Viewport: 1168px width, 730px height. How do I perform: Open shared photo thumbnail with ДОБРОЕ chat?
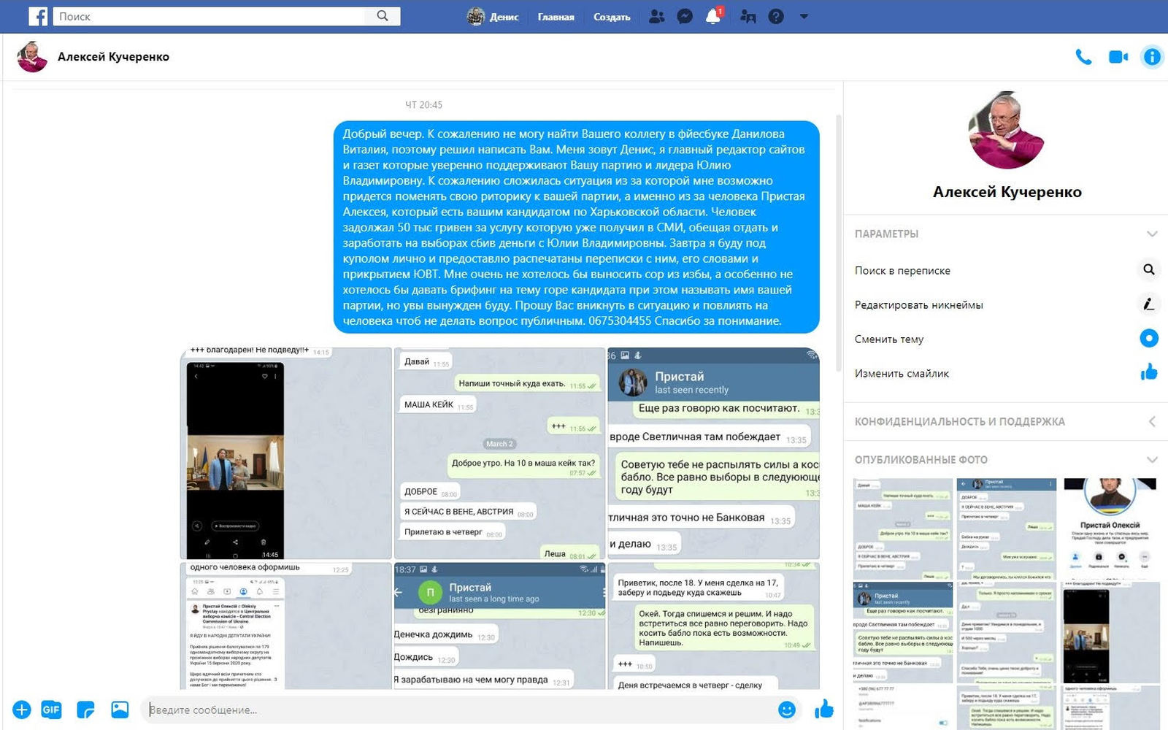[x=1007, y=529]
